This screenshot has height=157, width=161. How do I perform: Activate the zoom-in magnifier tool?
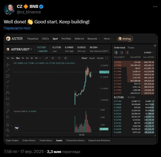[x=8, y=117]
